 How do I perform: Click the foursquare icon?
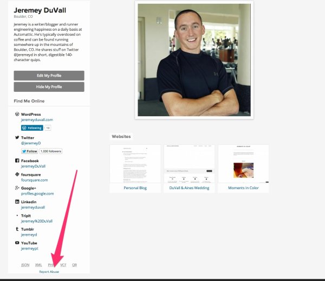(x=17, y=175)
